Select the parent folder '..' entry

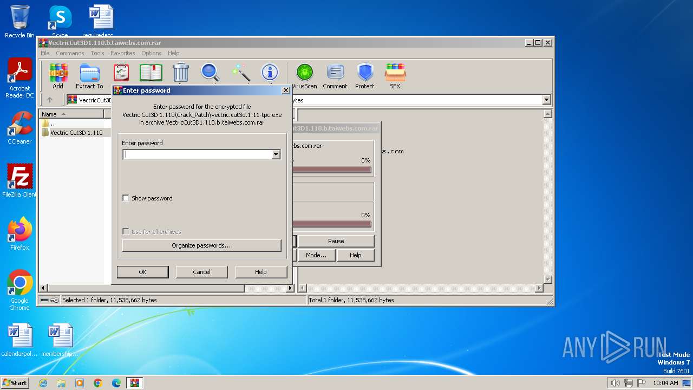pos(53,123)
